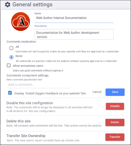The image size is (131, 145).
Task: Click the red Web Author site logo
Action: coord(21,21)
